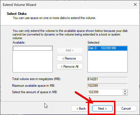Screen dimensions: 140x115
Task: Click the "Available:" label
Action: [x=19, y=43]
